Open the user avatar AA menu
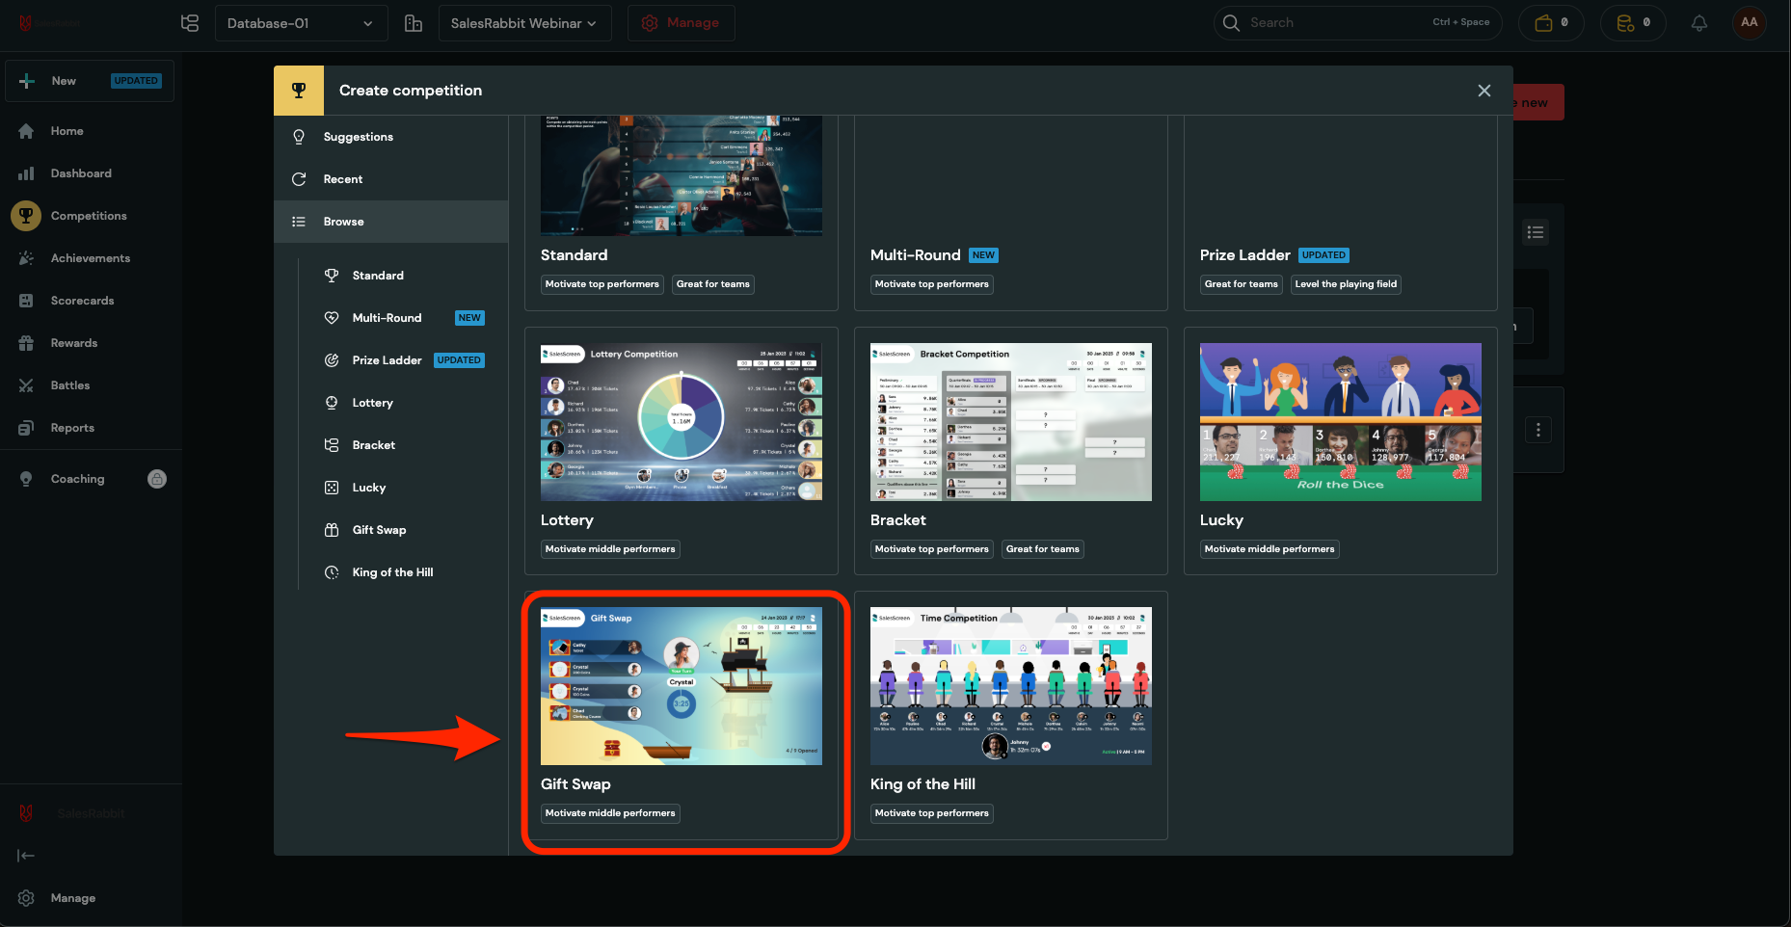This screenshot has height=927, width=1791. (x=1749, y=22)
